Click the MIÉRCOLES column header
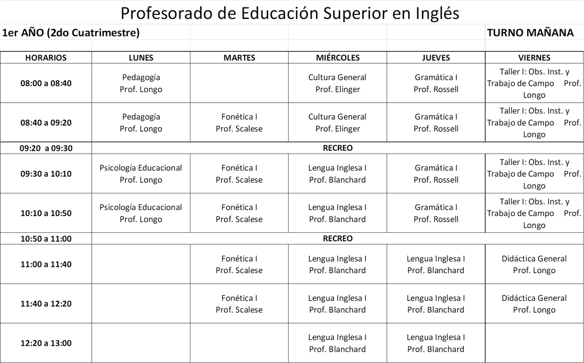This screenshot has height=363, width=584. 337,58
